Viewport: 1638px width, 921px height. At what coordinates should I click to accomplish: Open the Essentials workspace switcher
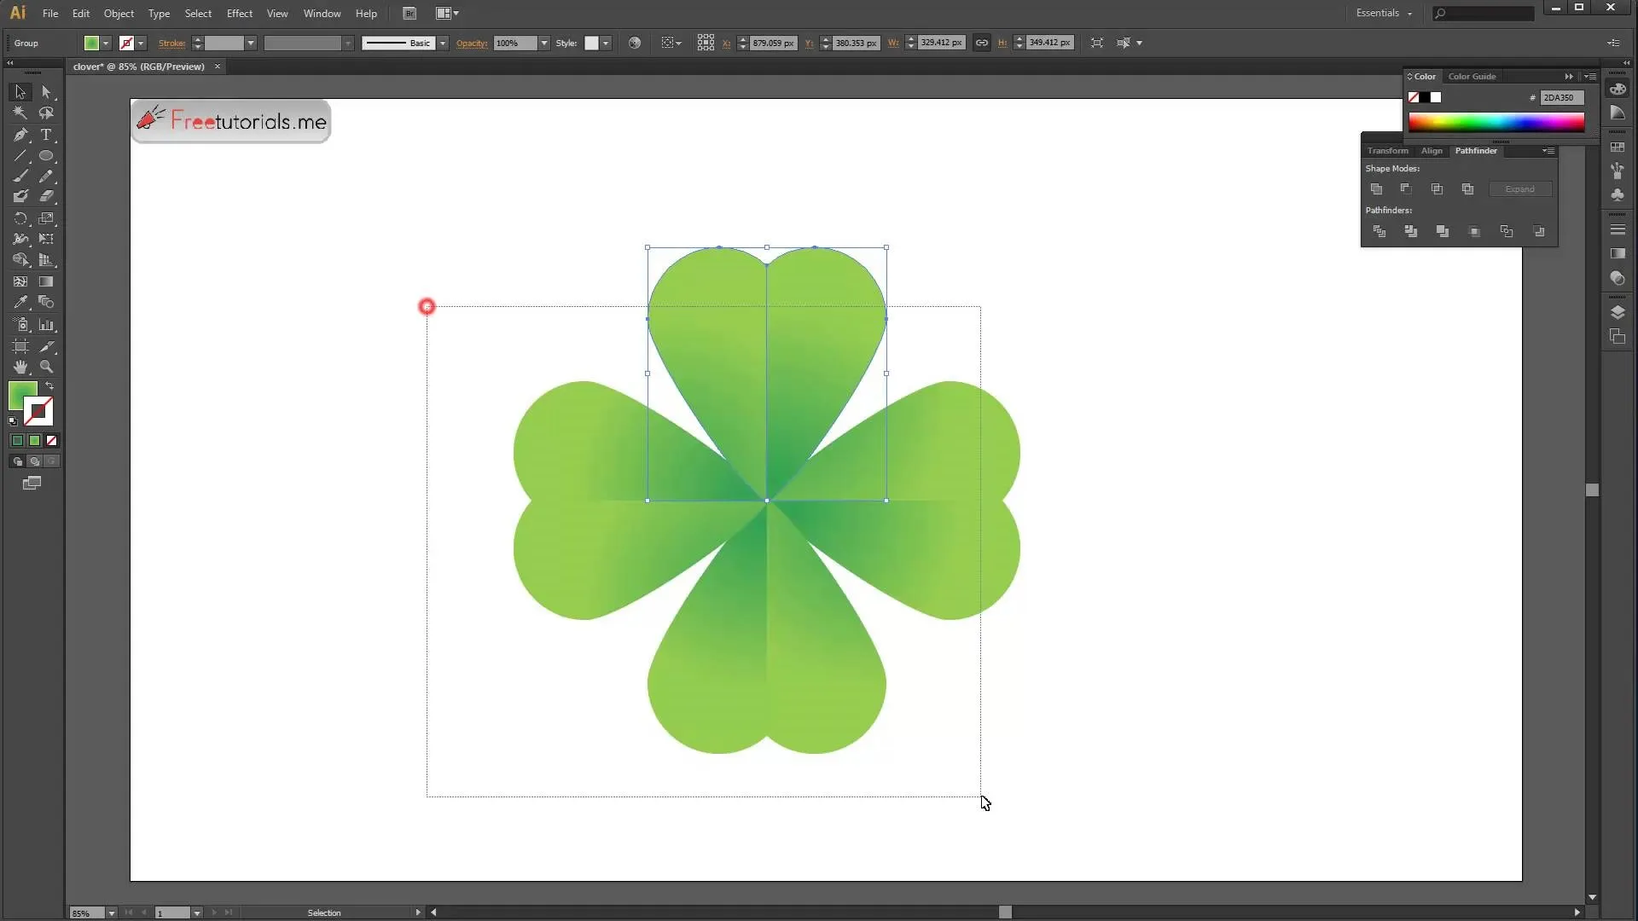1384,13
